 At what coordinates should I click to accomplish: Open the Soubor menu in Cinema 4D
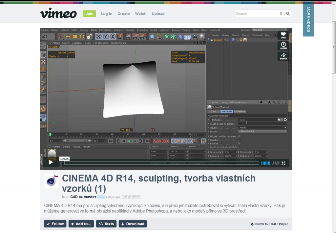[45, 30]
